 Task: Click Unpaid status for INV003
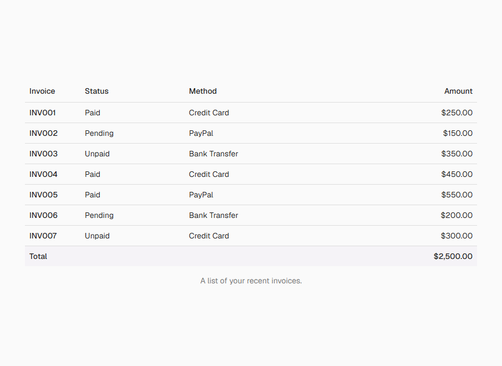point(97,154)
